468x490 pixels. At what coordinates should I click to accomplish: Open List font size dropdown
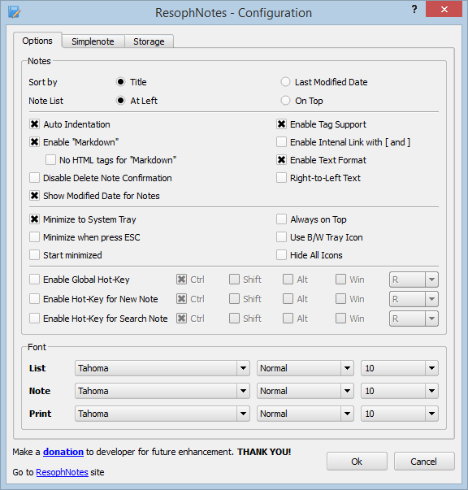pos(400,368)
